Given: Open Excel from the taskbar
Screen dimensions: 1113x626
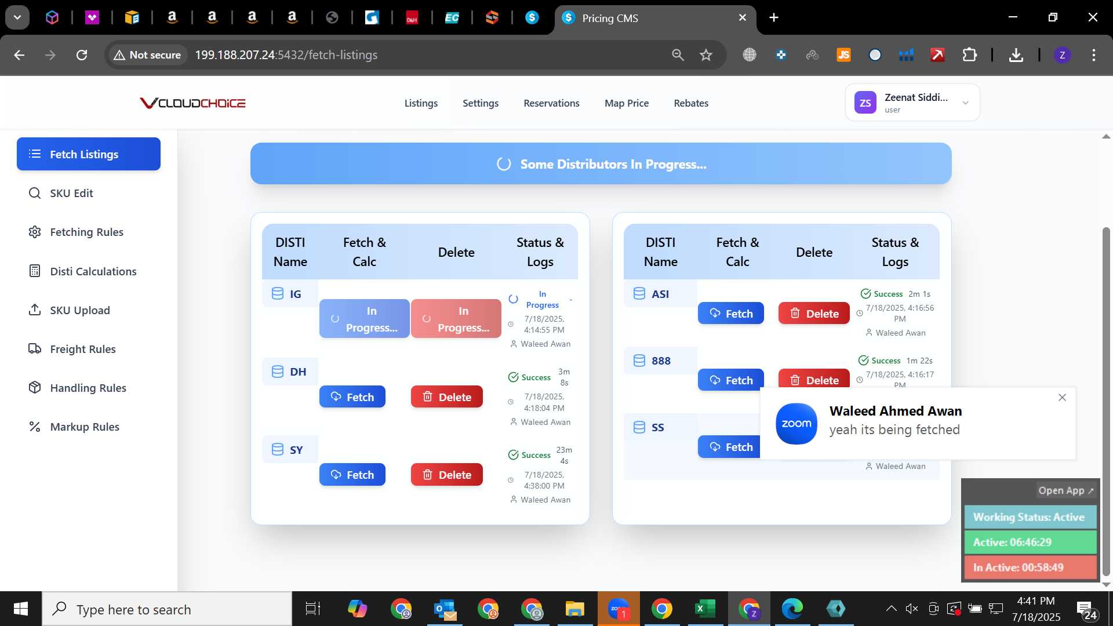Looking at the screenshot, I should pyautogui.click(x=705, y=609).
